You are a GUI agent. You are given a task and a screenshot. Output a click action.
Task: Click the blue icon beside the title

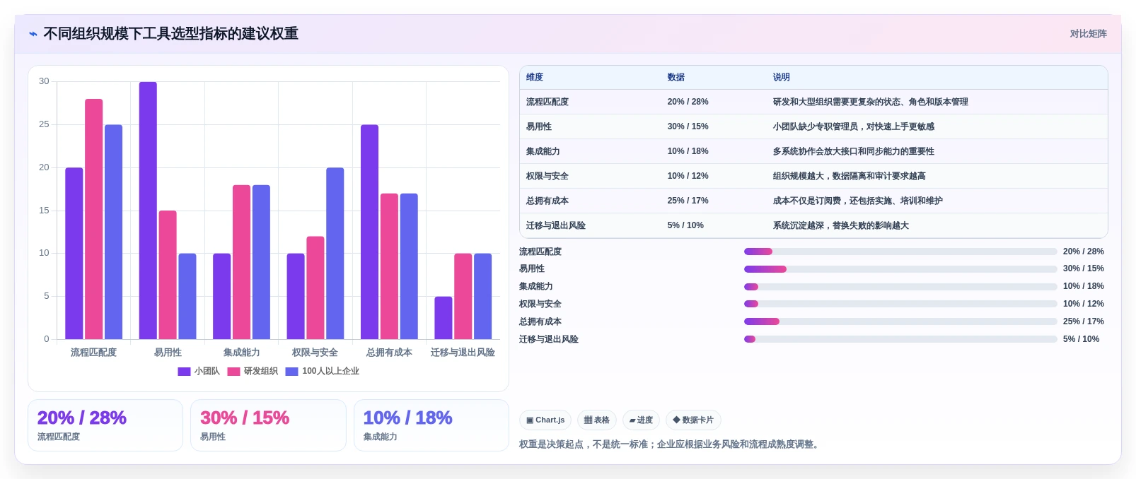click(33, 34)
